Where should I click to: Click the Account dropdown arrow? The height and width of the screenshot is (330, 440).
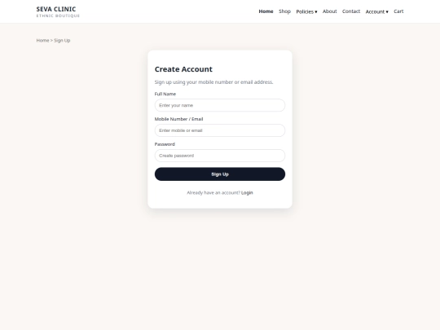click(x=387, y=11)
